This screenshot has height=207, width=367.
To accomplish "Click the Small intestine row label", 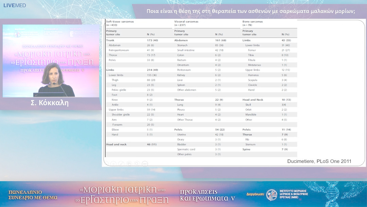I will [186, 50].
